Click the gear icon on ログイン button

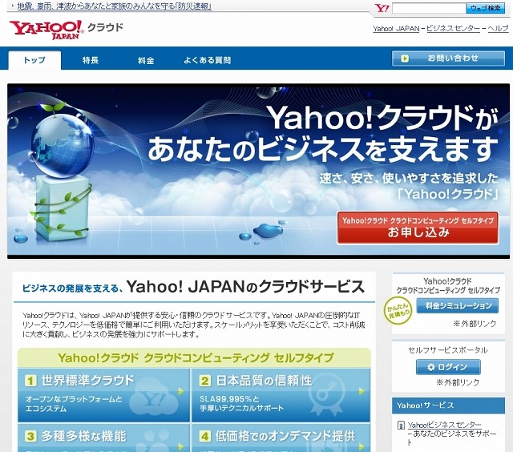point(431,367)
